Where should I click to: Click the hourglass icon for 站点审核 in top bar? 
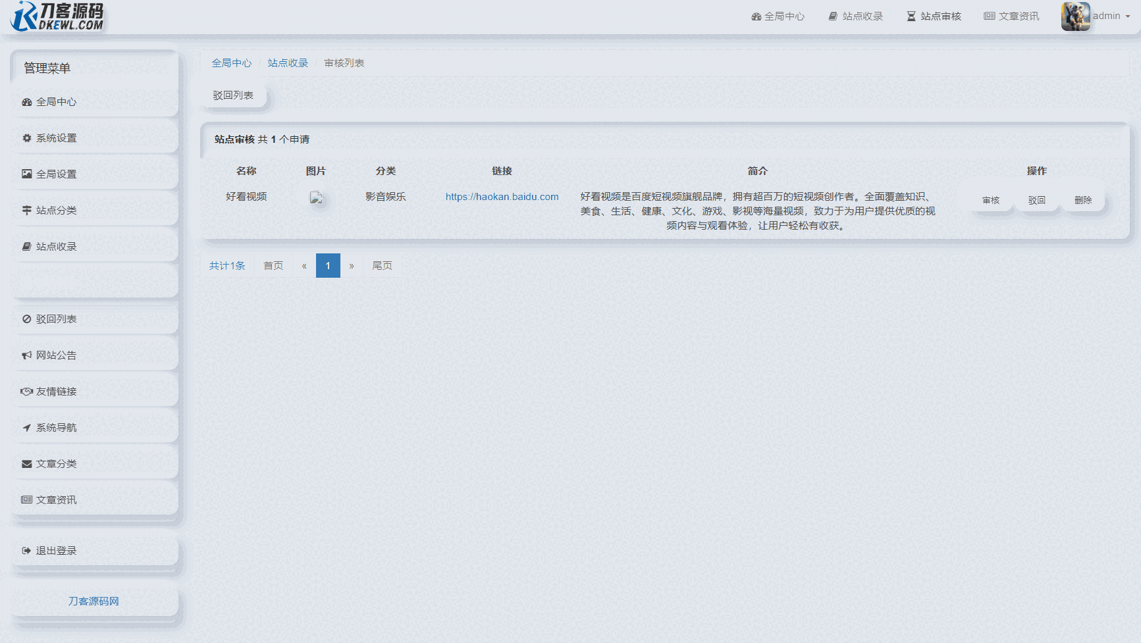point(911,16)
